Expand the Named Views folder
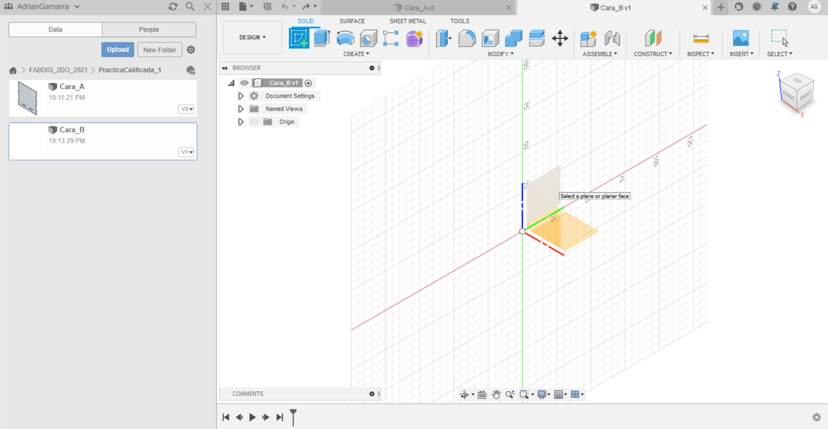The image size is (828, 429). [x=241, y=109]
